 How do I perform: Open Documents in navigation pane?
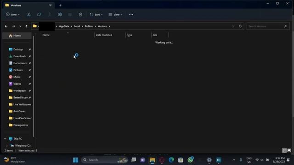(x=20, y=63)
